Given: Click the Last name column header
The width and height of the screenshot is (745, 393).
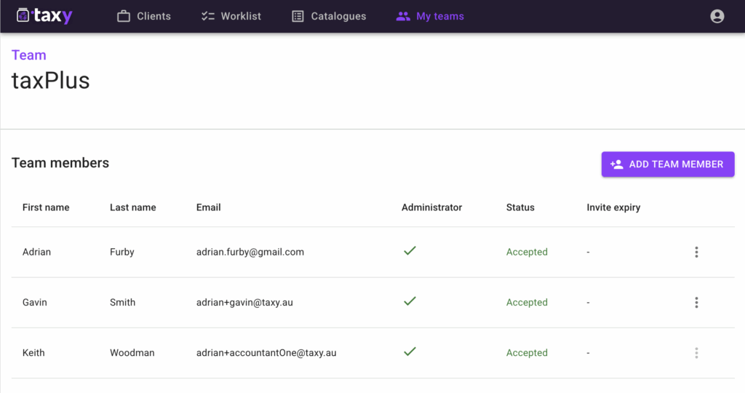Looking at the screenshot, I should (x=133, y=207).
